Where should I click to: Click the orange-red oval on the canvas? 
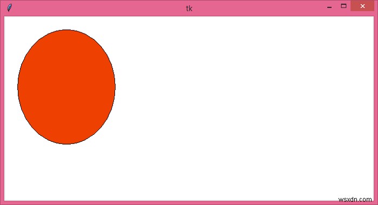[66, 87]
